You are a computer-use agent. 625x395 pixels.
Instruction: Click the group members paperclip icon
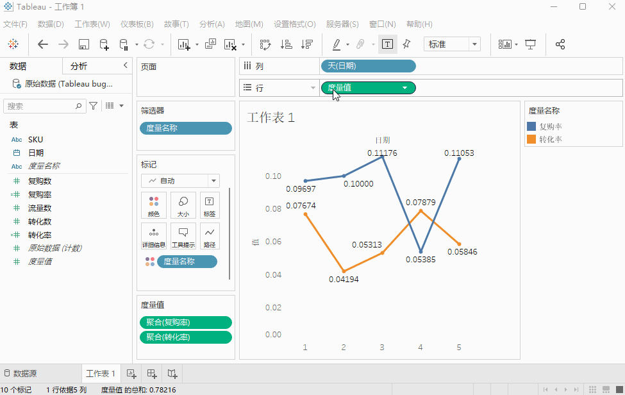point(360,44)
